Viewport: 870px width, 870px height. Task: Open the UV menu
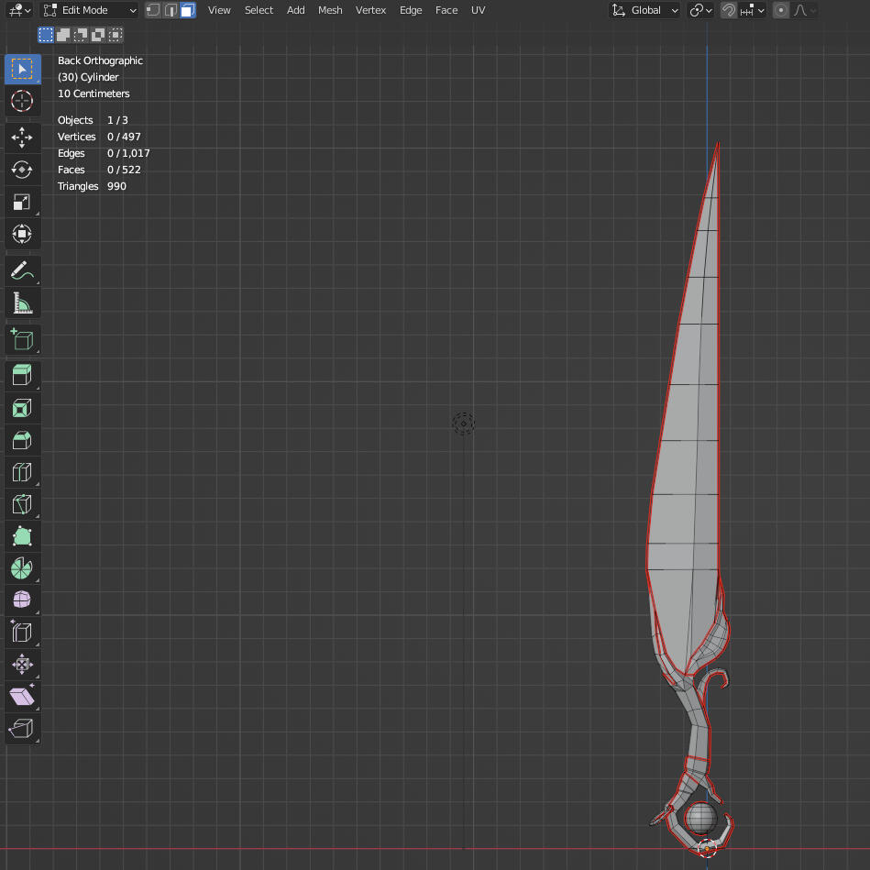click(478, 10)
